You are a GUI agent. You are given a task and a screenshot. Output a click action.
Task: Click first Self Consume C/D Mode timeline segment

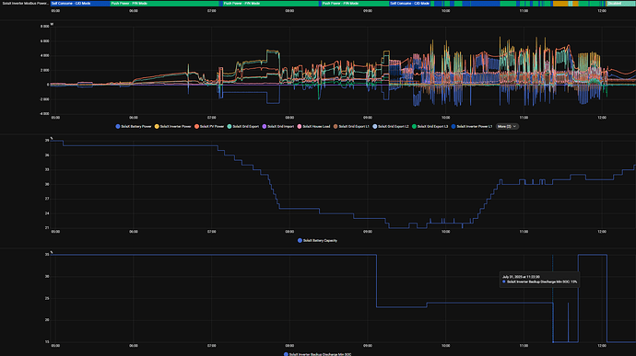pyautogui.click(x=80, y=4)
